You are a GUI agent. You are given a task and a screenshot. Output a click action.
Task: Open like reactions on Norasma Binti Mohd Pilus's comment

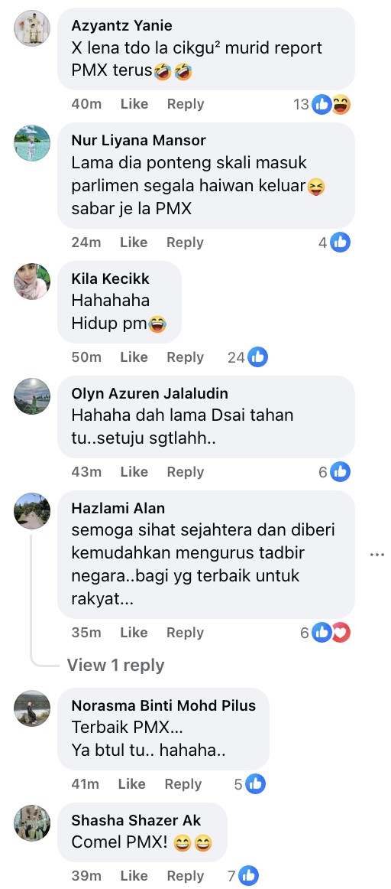(255, 784)
